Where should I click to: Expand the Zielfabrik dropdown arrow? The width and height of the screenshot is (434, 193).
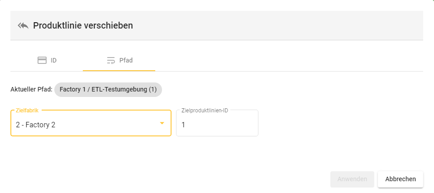click(162, 123)
